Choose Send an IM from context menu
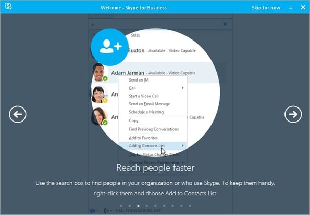The image size is (310, 215). [x=153, y=80]
